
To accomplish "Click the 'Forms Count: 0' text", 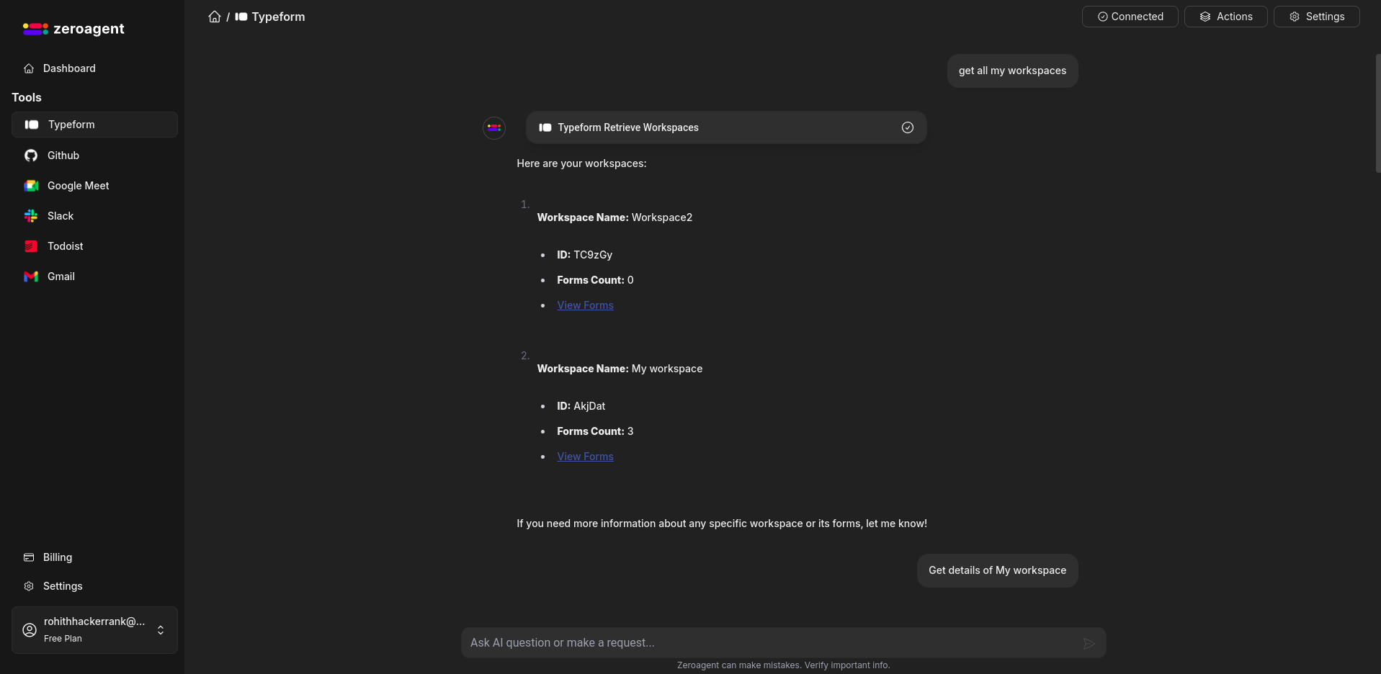I will pyautogui.click(x=595, y=280).
